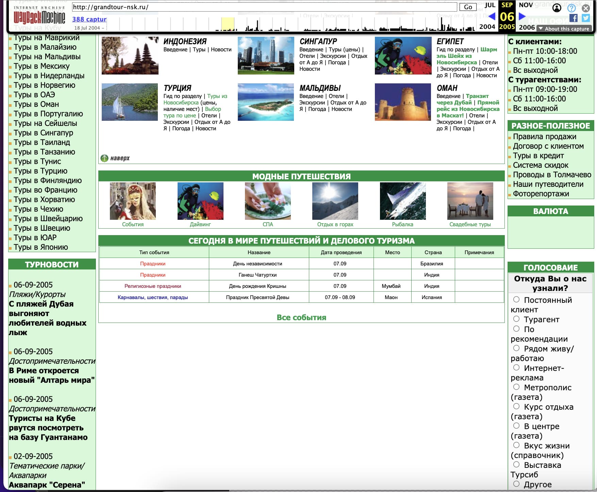The height and width of the screenshot is (492, 597).
Task: Click the Go button in Wayback toolbar
Action: coord(468,7)
